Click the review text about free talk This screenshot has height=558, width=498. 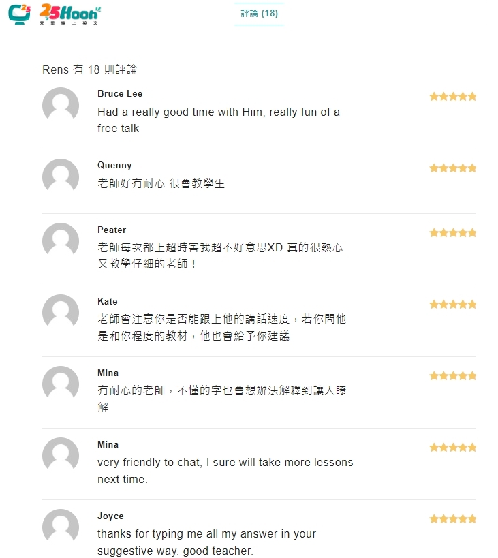point(219,120)
